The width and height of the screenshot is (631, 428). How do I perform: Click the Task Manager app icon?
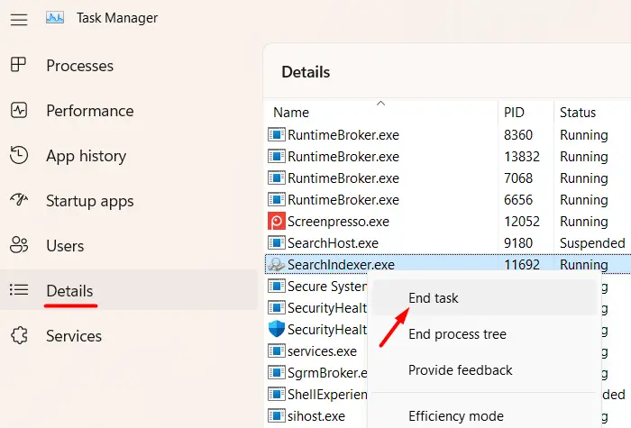(55, 18)
